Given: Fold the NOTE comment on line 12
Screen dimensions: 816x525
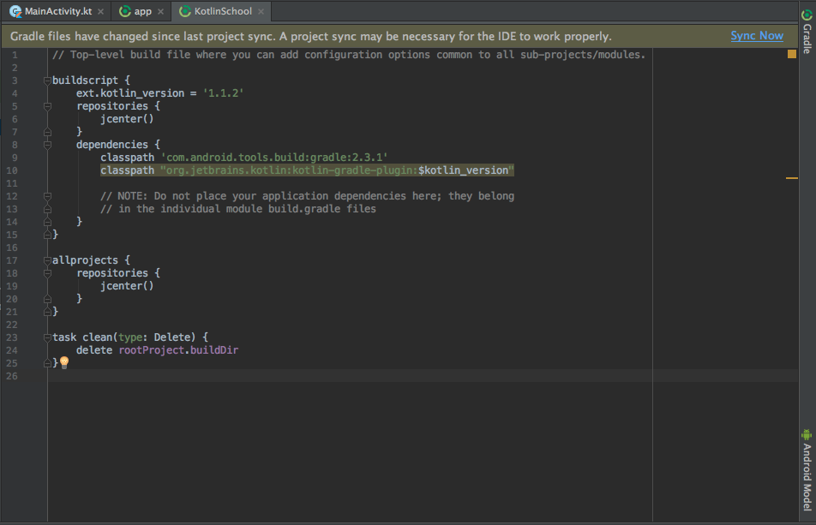Looking at the screenshot, I should (x=47, y=196).
